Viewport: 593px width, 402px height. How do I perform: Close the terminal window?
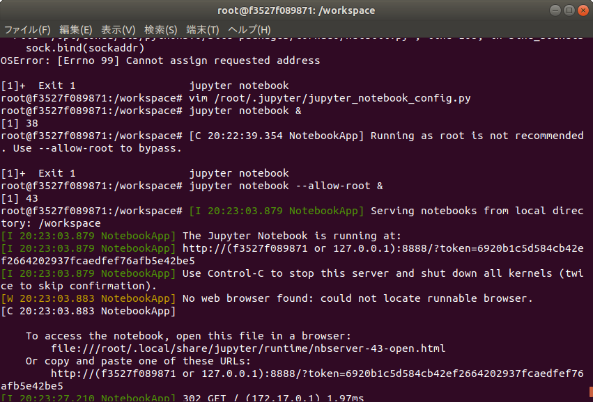click(x=583, y=10)
